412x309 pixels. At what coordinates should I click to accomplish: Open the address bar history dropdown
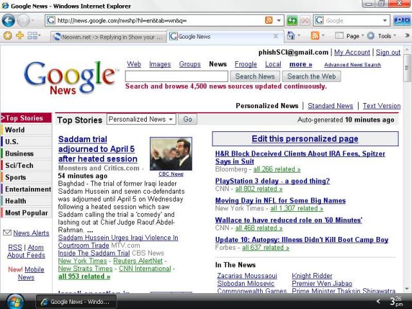(279, 21)
